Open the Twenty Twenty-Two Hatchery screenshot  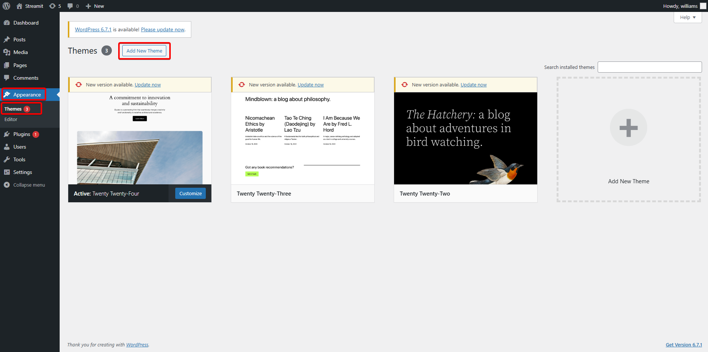(466, 138)
